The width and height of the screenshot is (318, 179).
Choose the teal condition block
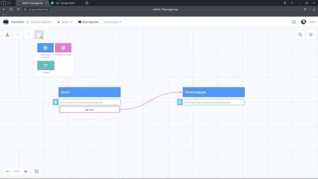[46, 65]
